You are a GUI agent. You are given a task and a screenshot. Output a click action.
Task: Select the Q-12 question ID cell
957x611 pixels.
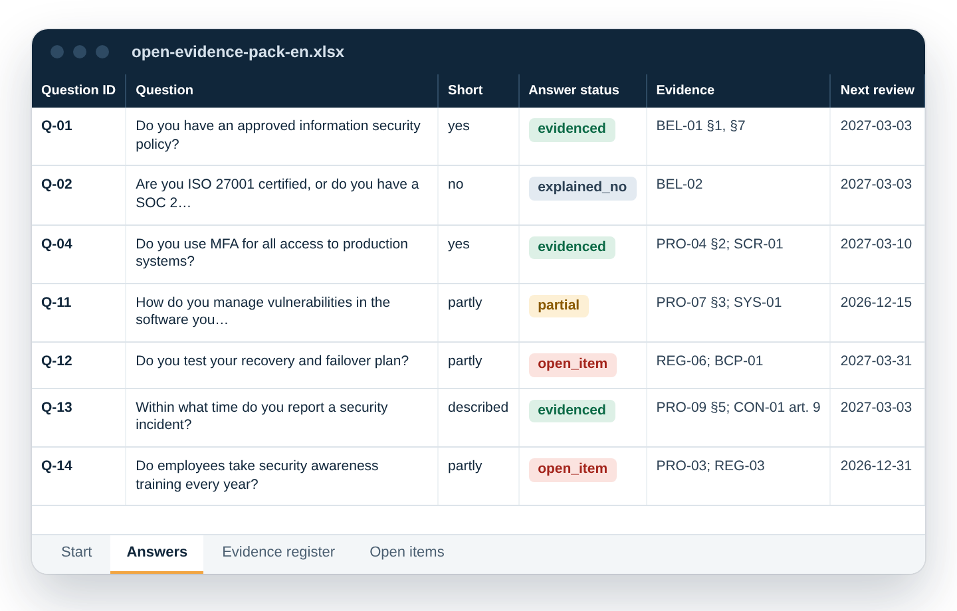point(78,365)
